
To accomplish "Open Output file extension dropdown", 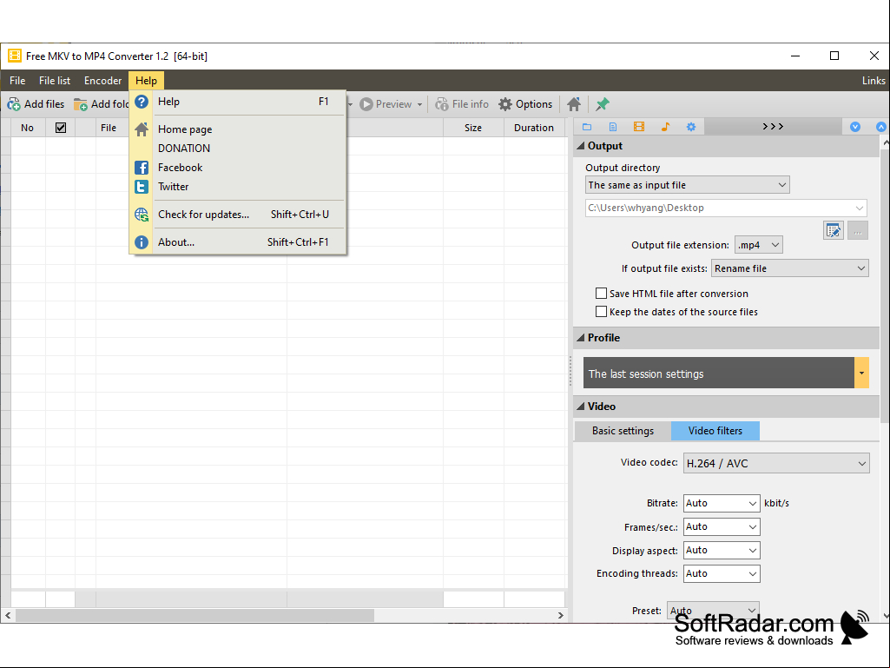I will click(x=758, y=245).
